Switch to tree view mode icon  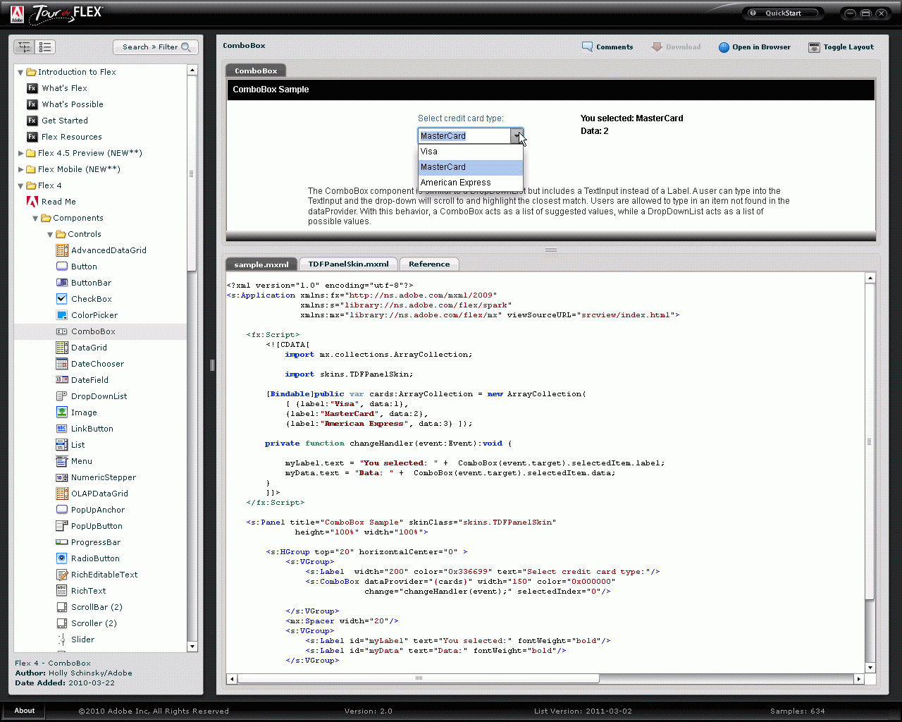[x=25, y=47]
